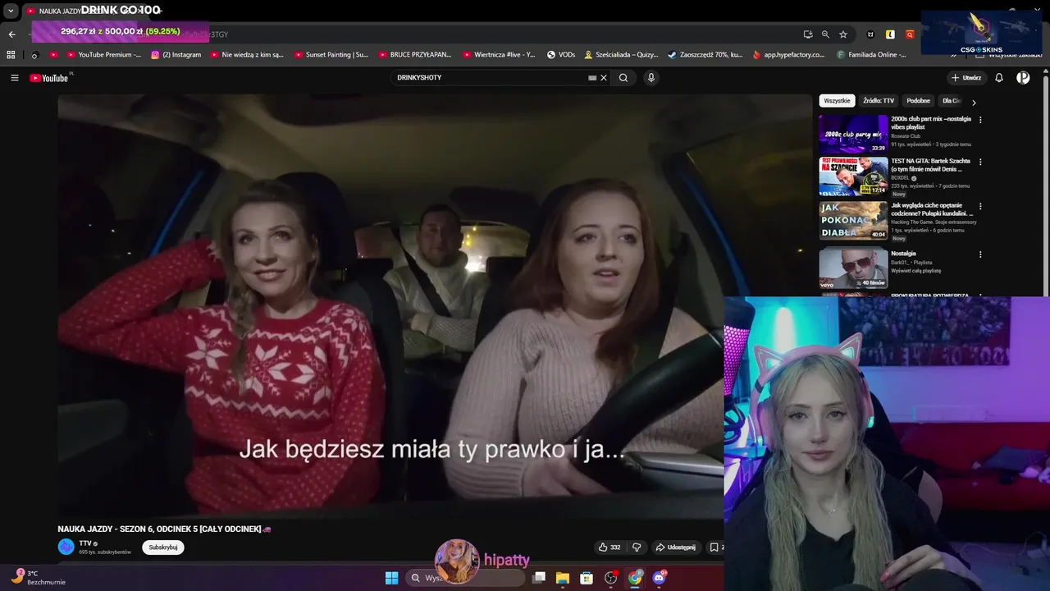Open options for TEST NA GITA video
This screenshot has width=1050, height=591.
(980, 162)
